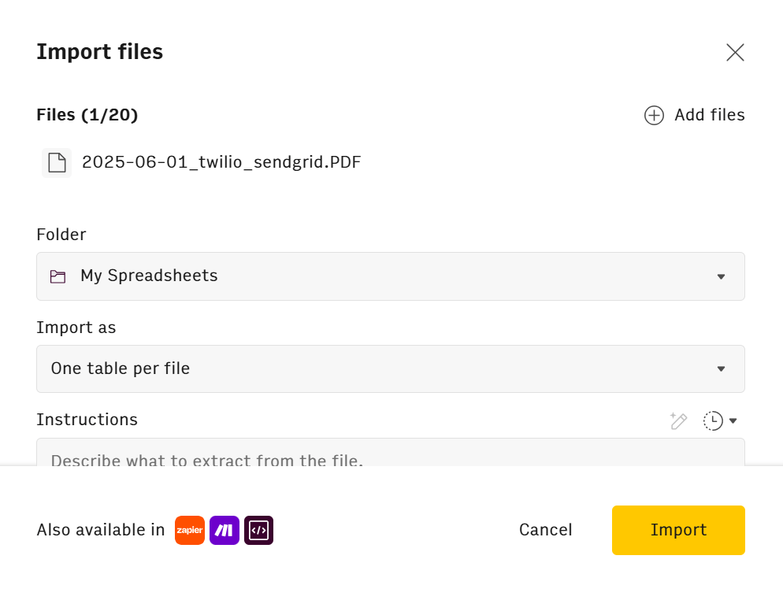783x600 pixels.
Task: Expand the One table per file chevron
Action: (x=720, y=369)
